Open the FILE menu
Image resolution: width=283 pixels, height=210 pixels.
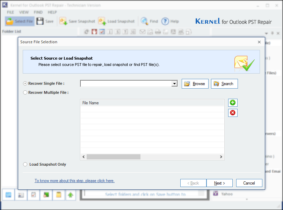[x=10, y=12]
